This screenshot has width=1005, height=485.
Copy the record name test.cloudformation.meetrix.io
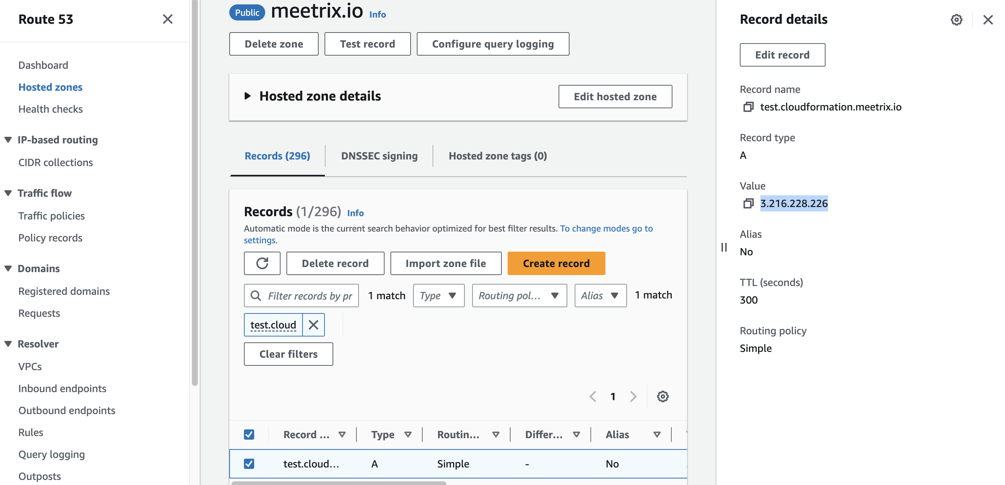[748, 107]
